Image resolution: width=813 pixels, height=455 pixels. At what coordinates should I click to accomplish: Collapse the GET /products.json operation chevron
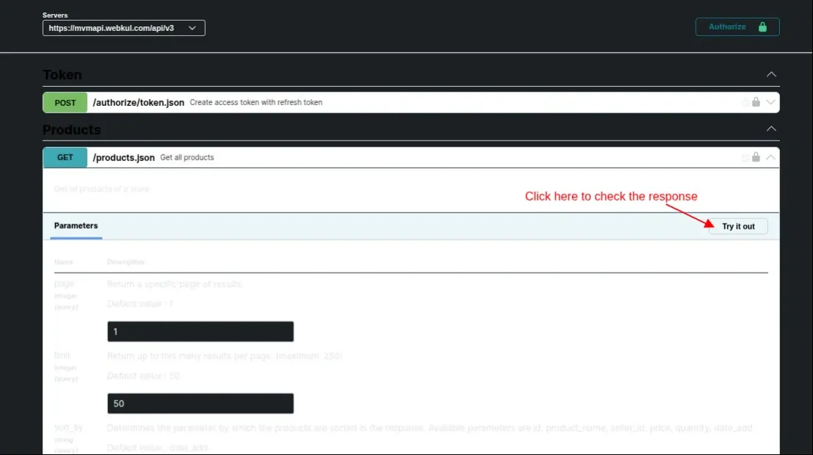(x=770, y=157)
